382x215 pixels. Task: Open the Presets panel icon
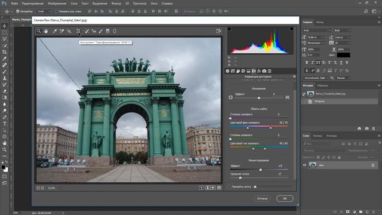pyautogui.click(x=269, y=71)
